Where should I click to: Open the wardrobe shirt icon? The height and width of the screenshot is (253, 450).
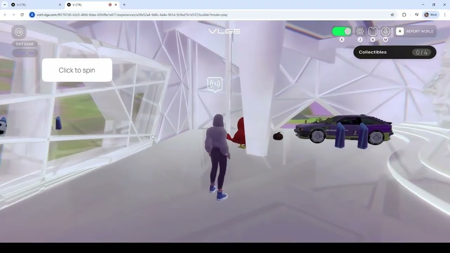tap(373, 31)
